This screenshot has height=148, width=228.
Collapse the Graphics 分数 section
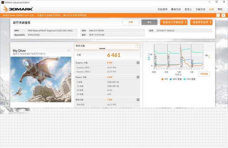[x=138, y=63]
